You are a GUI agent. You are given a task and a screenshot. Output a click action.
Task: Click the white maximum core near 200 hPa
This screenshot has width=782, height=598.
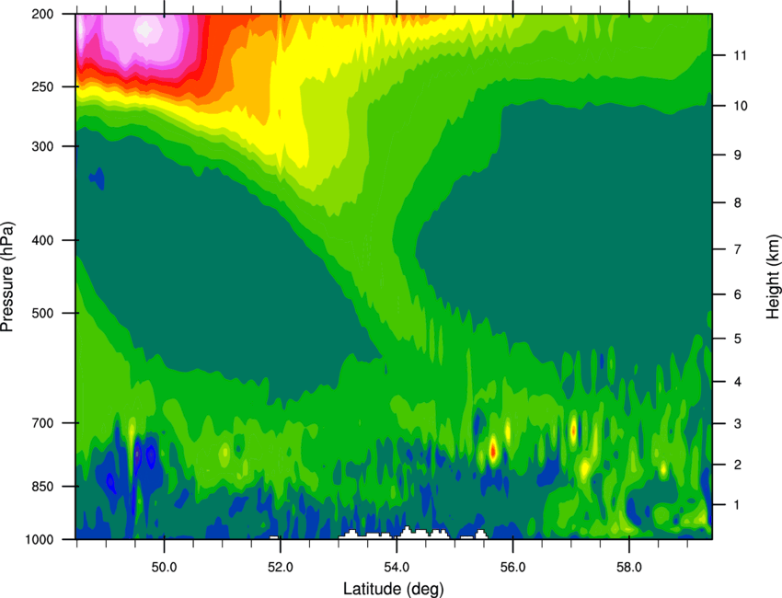[145, 29]
